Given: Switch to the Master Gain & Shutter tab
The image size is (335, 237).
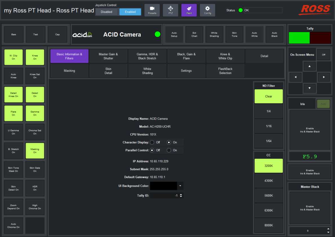Looking at the screenshot, I should (x=108, y=56).
